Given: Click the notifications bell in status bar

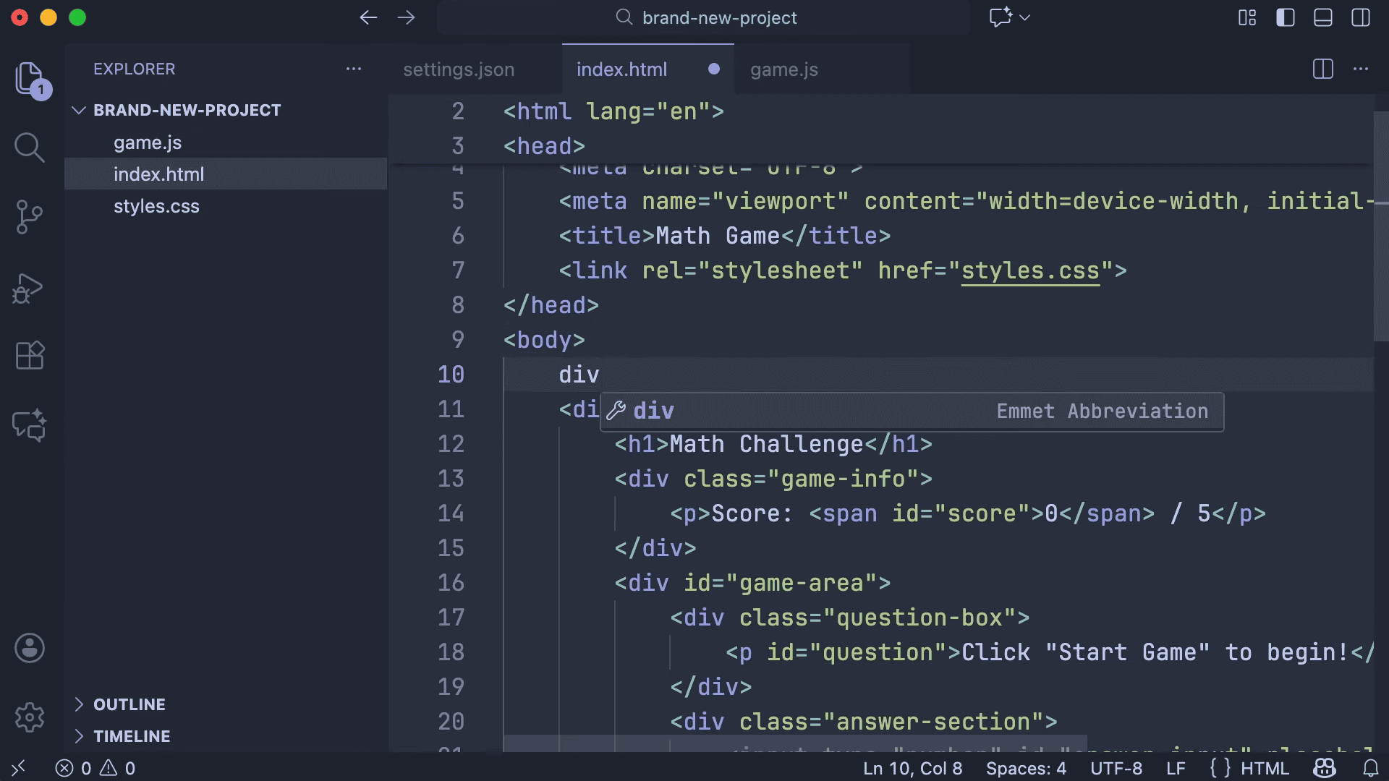Looking at the screenshot, I should click(1370, 768).
